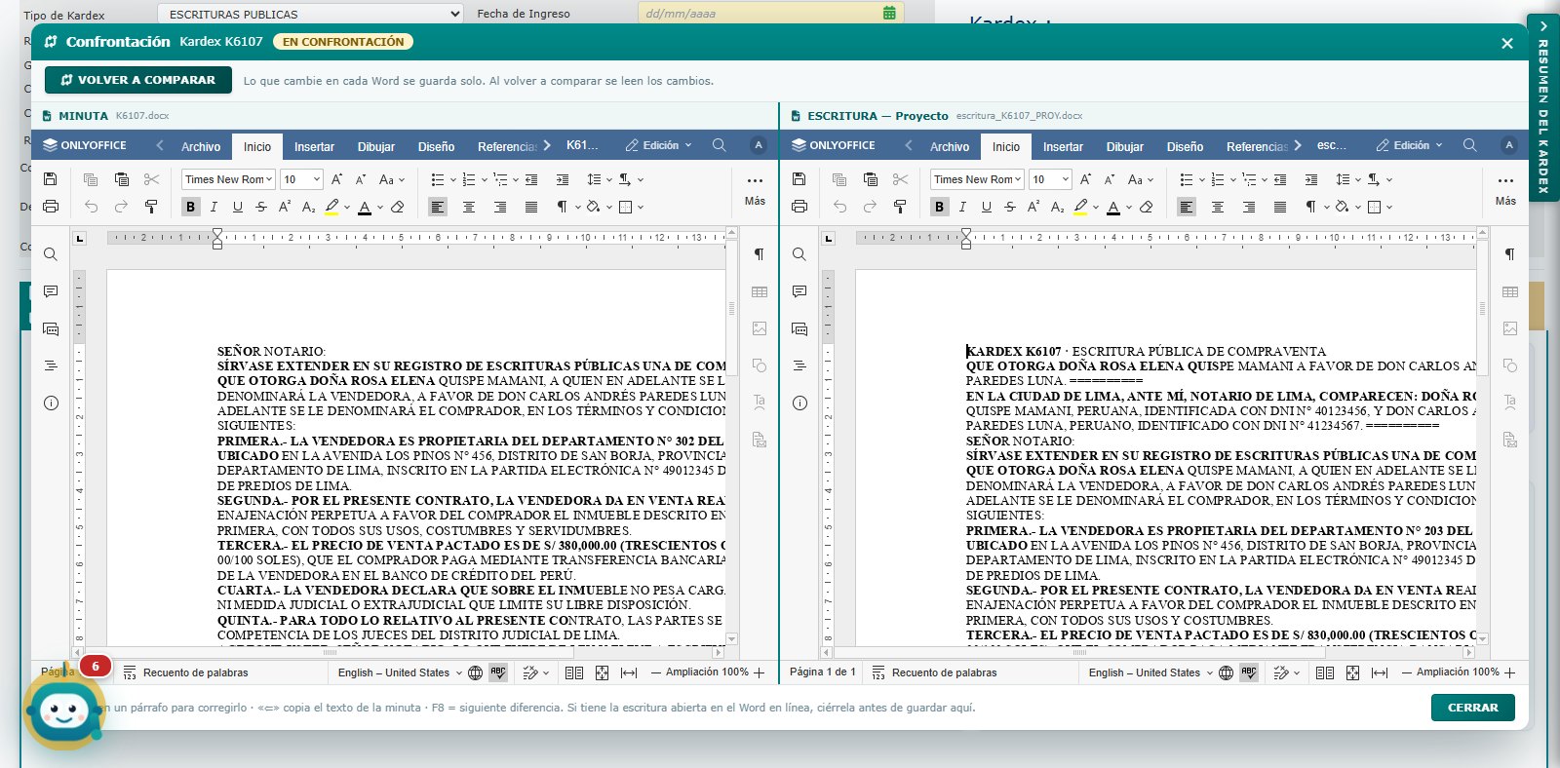Open Recuento de palabras in the ESCRITURA status bar

click(934, 672)
